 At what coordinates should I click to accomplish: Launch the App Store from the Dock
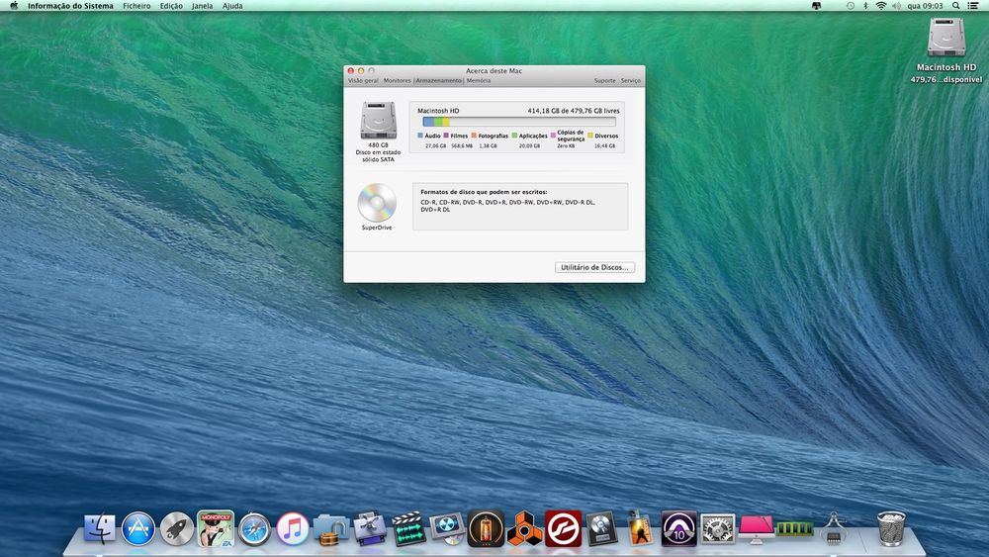coord(138,528)
